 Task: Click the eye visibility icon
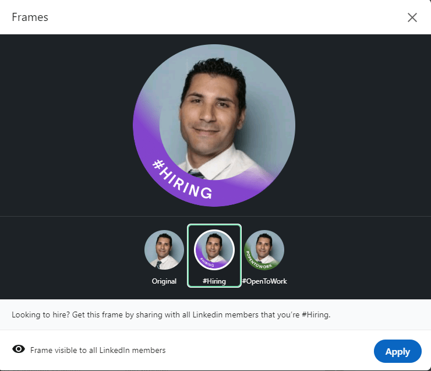tap(19, 349)
